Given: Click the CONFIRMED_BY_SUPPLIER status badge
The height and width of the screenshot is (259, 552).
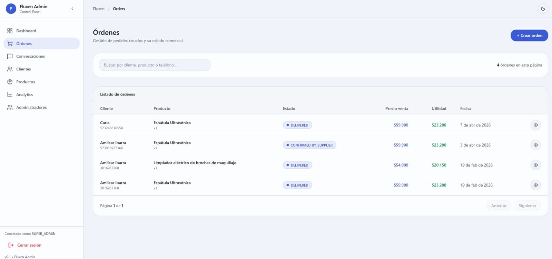Looking at the screenshot, I should pyautogui.click(x=309, y=145).
